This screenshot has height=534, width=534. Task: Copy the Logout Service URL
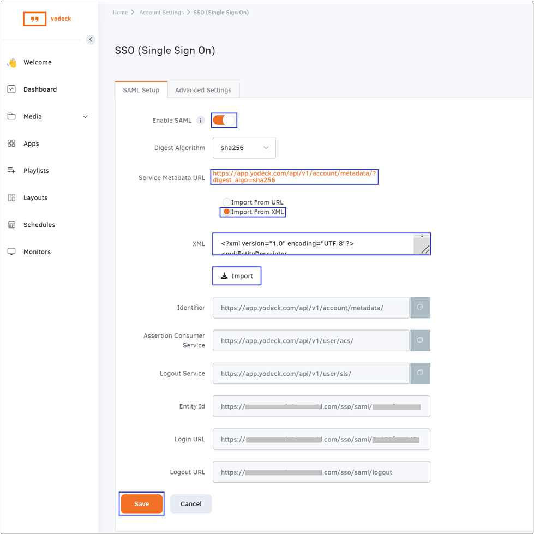pos(420,373)
